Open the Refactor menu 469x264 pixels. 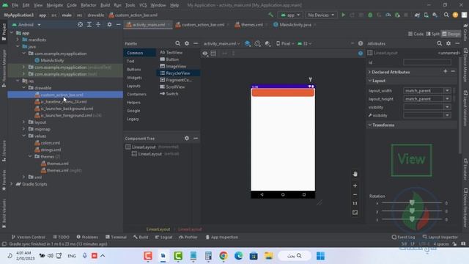[89, 5]
